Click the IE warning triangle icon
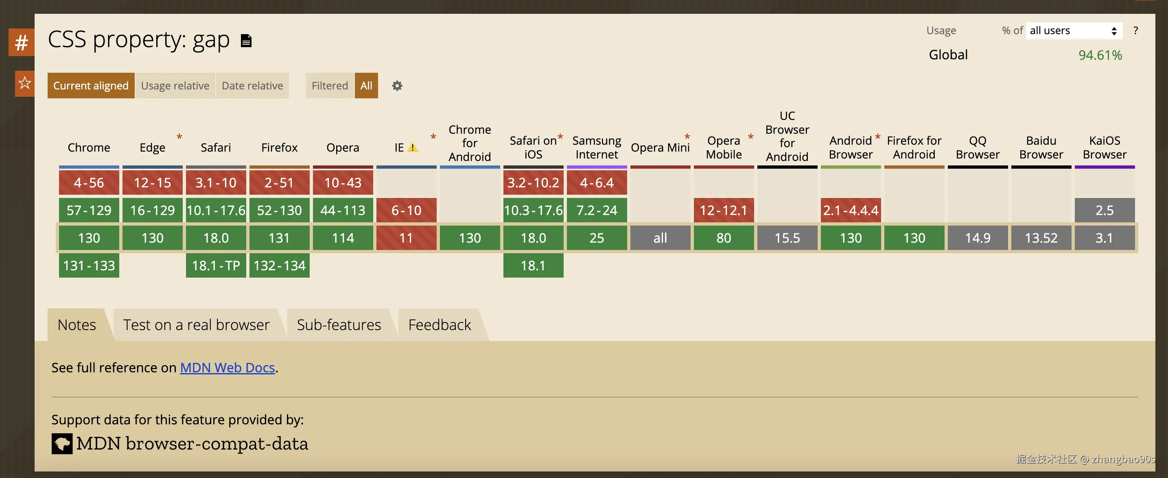Image resolution: width=1168 pixels, height=478 pixels. (413, 148)
